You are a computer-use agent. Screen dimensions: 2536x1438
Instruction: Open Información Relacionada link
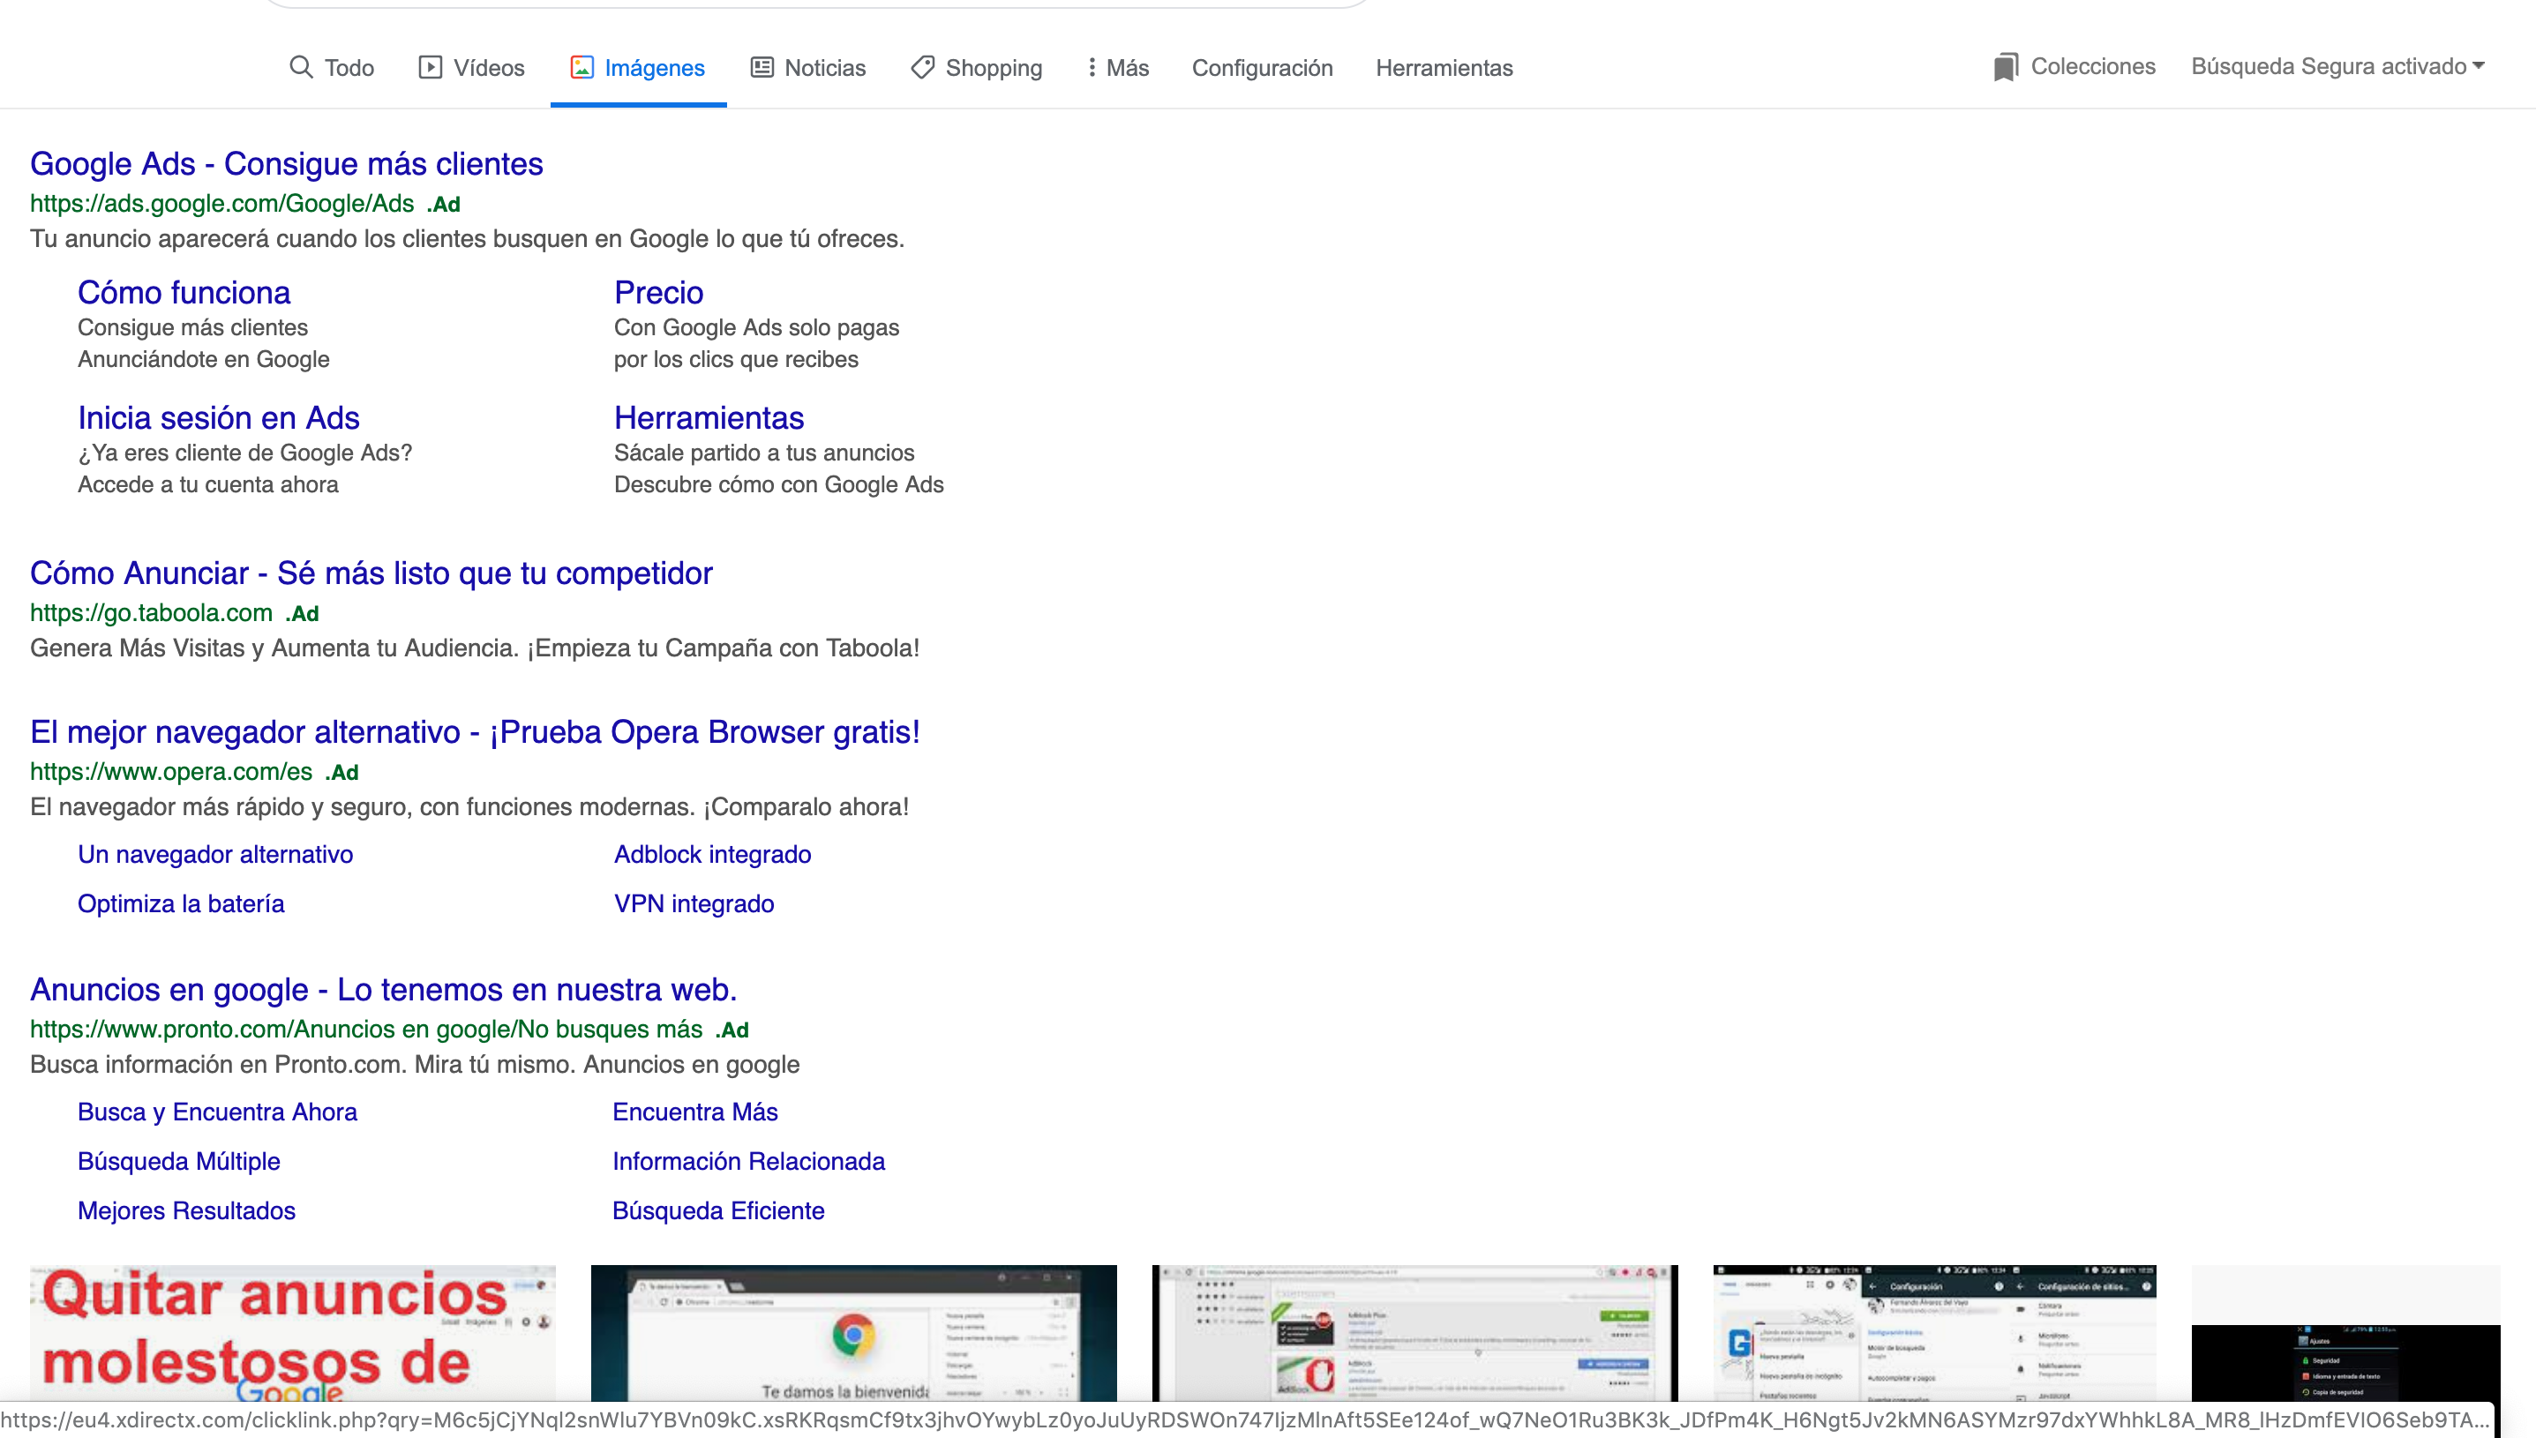pos(748,1162)
